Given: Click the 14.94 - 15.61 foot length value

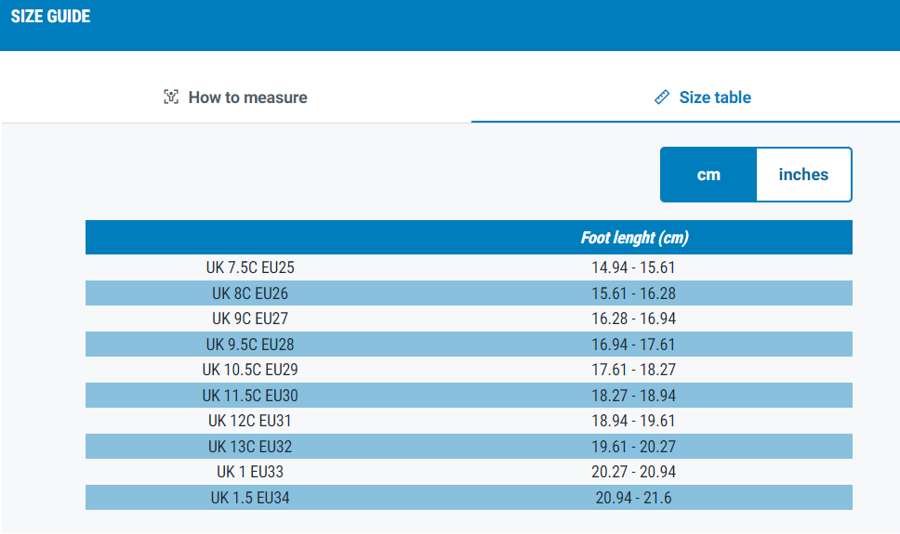Looking at the screenshot, I should click(x=634, y=267).
